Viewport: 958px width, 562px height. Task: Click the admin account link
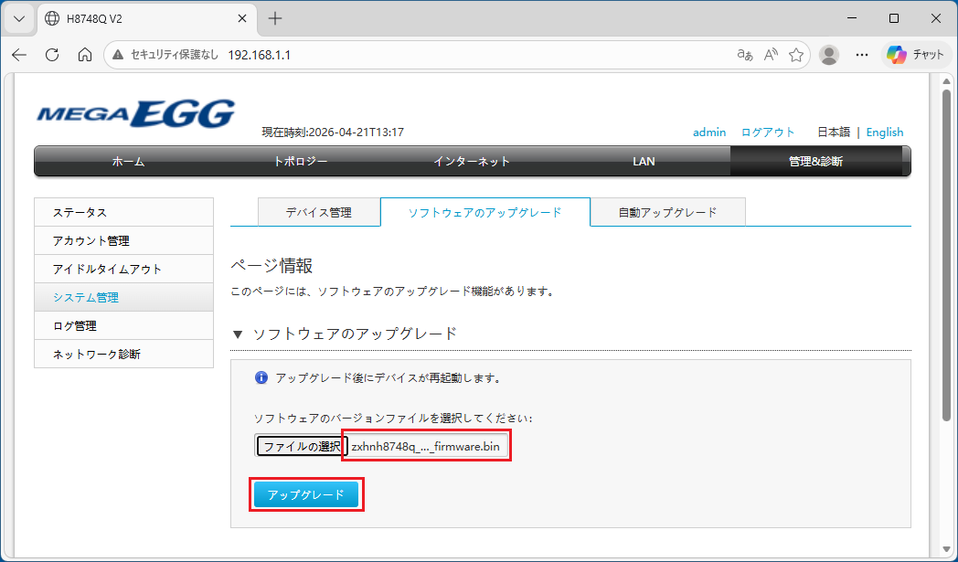[x=709, y=132]
